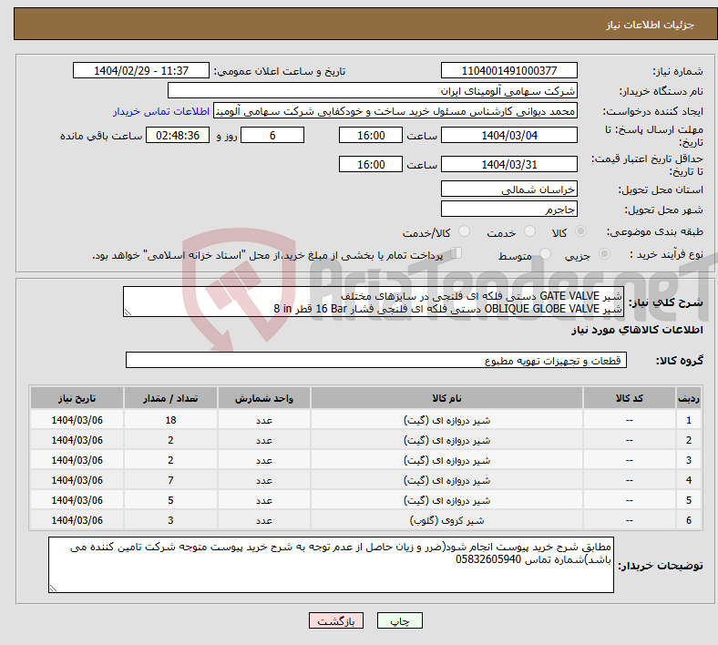Click the واحد شمارش column header
This screenshot has width=718, height=645.
tap(264, 398)
